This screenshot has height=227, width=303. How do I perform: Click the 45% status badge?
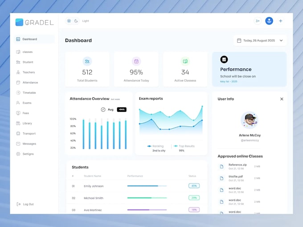[194, 186]
